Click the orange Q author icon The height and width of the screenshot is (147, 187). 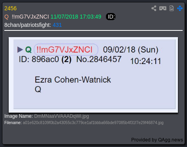pyautogui.click(x=6, y=17)
